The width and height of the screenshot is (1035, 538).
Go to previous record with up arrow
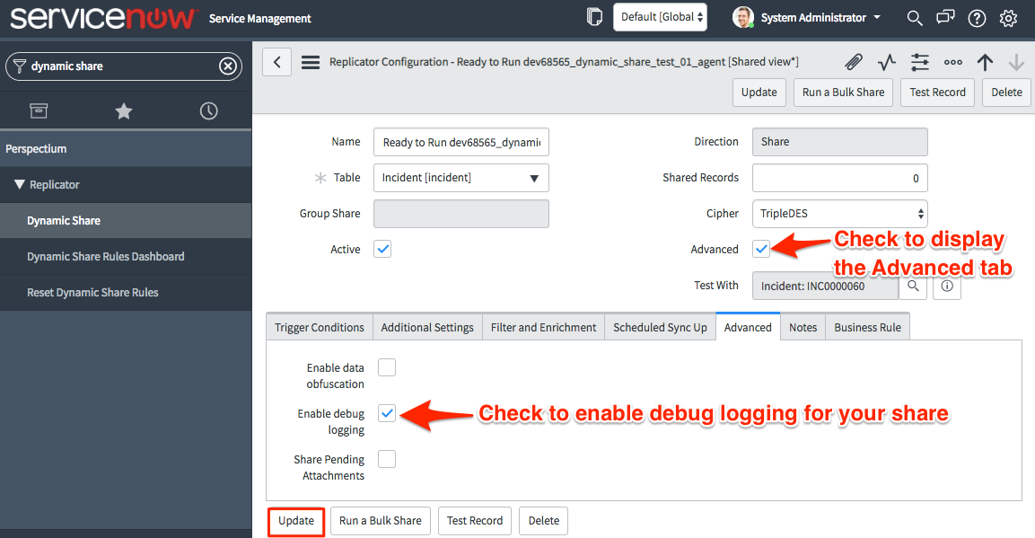point(985,62)
